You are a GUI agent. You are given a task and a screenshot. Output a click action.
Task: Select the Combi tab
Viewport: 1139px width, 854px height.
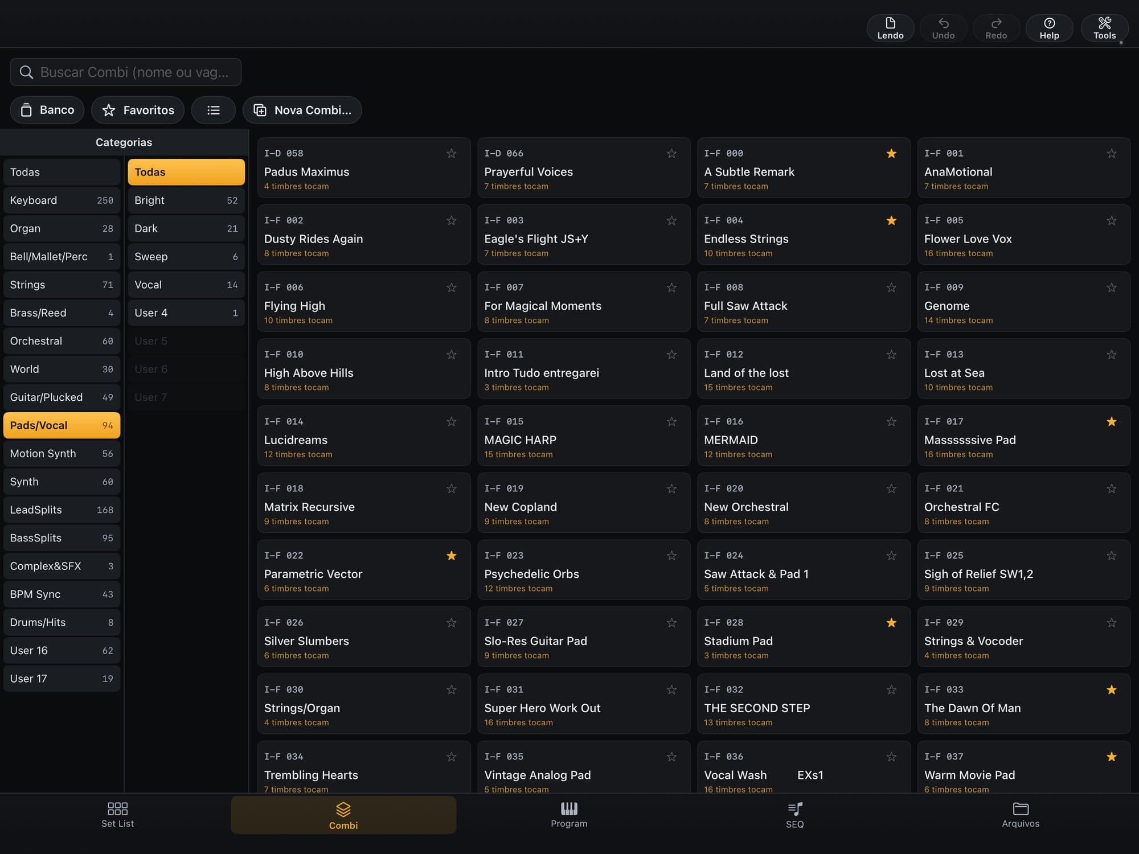(343, 815)
